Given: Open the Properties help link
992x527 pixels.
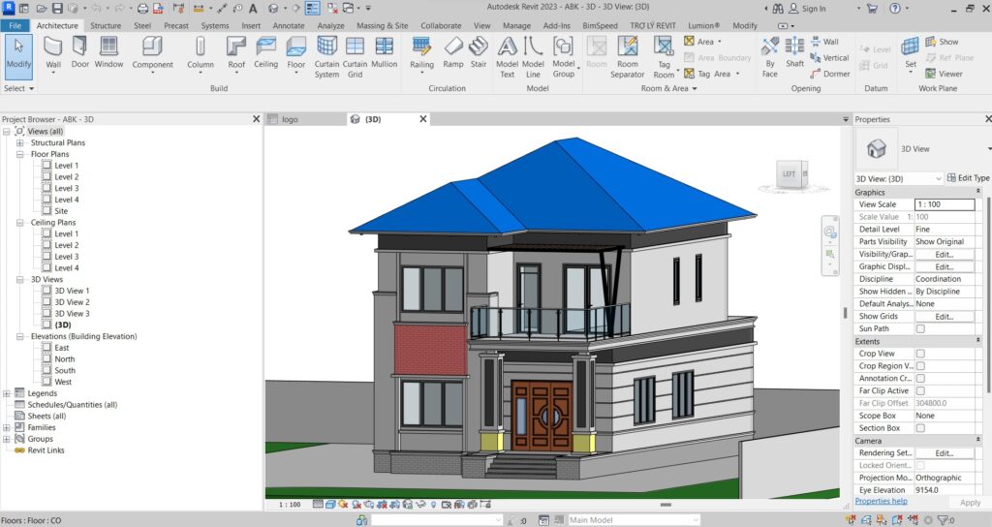Looking at the screenshot, I should [x=881, y=501].
